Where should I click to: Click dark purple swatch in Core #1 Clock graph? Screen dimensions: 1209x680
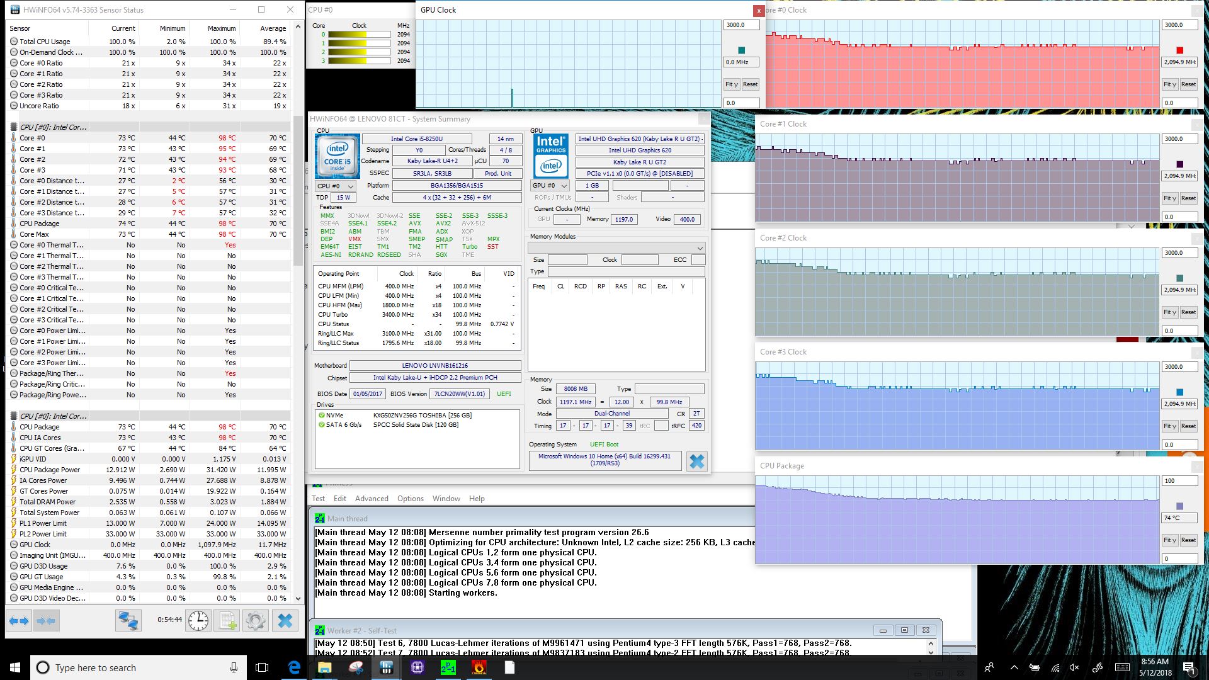(x=1180, y=164)
